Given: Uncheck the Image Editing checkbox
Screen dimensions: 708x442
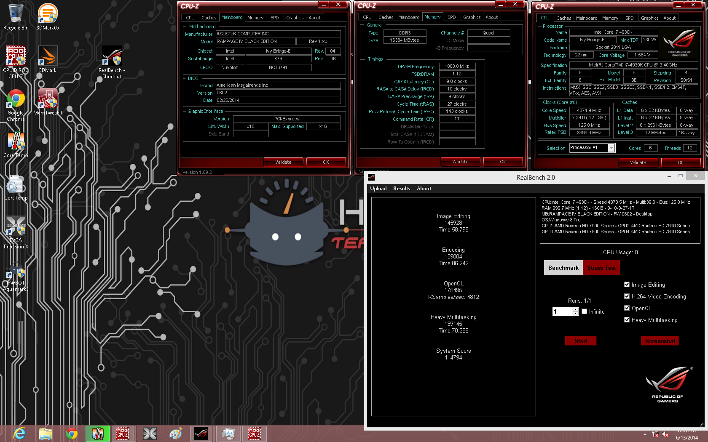Looking at the screenshot, I should coord(627,285).
